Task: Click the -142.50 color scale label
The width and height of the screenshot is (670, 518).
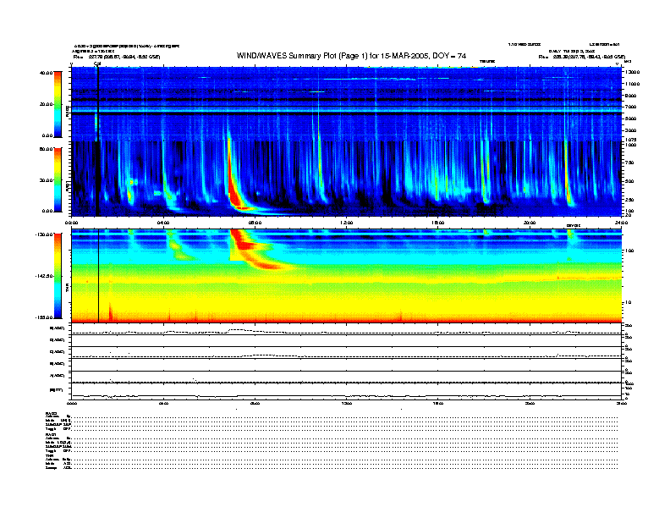Action: [44, 276]
